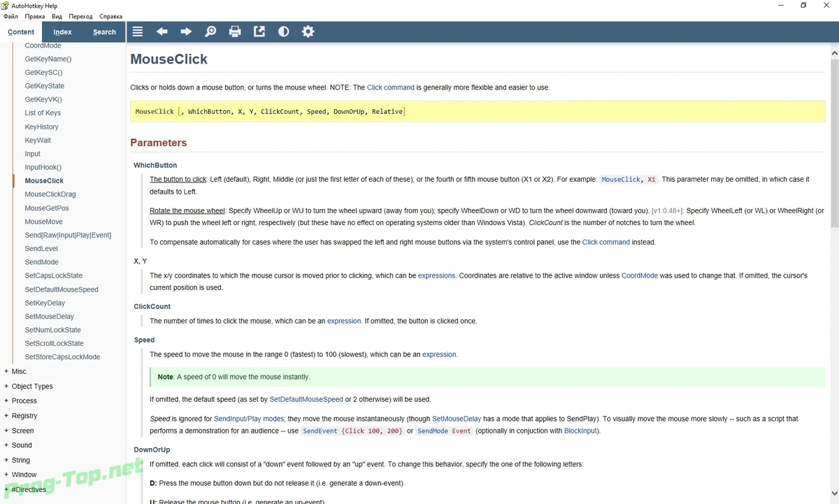Open the Справка menu
This screenshot has height=504, width=839.
click(x=110, y=16)
